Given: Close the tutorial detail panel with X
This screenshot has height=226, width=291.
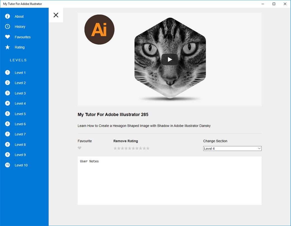Looking at the screenshot, I should 56,15.
